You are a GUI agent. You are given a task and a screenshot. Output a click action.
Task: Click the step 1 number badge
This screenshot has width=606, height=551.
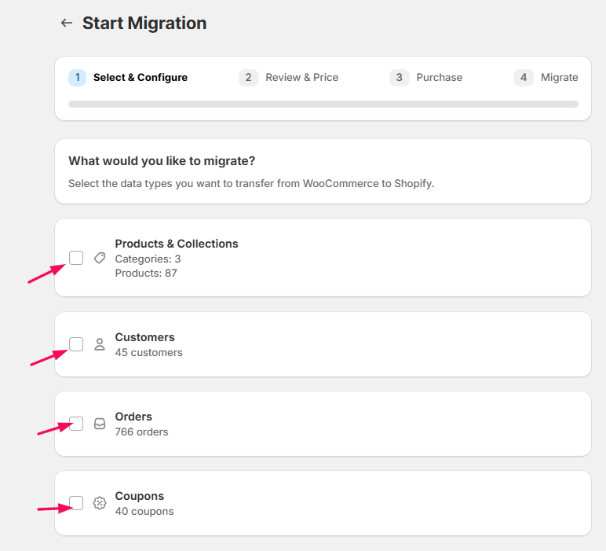[x=77, y=77]
